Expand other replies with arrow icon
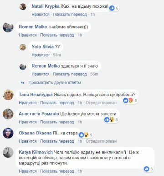The width and height of the screenshot is (164, 176). point(23,83)
